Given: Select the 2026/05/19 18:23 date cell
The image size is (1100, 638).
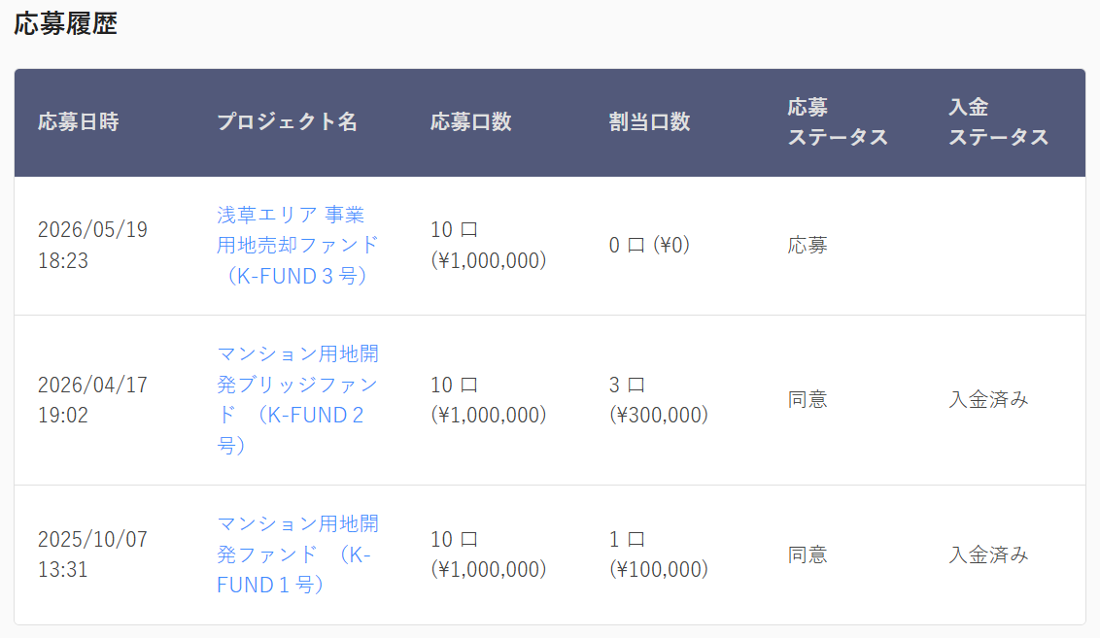Looking at the screenshot, I should (x=92, y=246).
